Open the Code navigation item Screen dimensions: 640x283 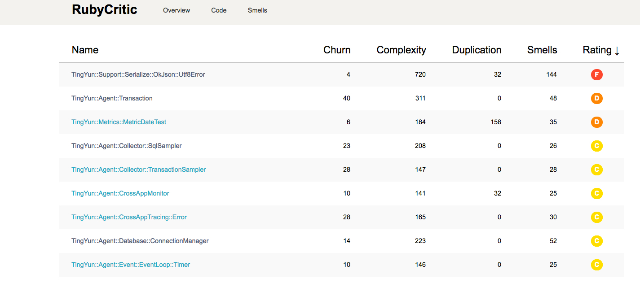219,10
